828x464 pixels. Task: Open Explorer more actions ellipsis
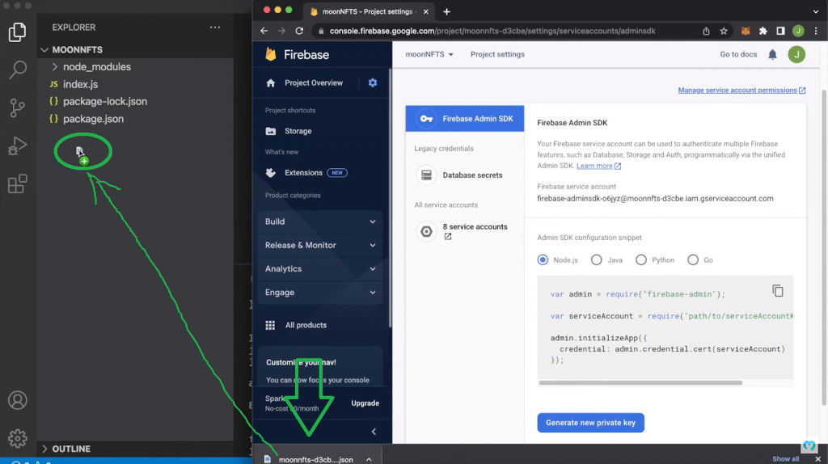tap(215, 27)
